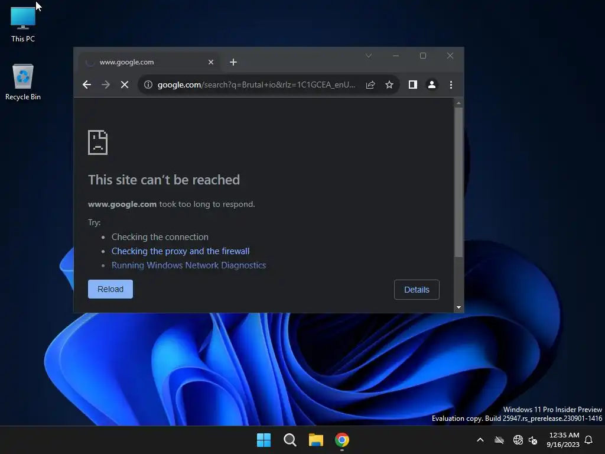The height and width of the screenshot is (454, 605).
Task: Stop loading with the X button
Action: coord(125,85)
